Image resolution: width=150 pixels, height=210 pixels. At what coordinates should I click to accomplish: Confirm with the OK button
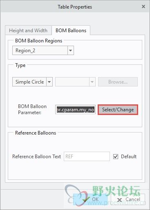(x=90, y=199)
